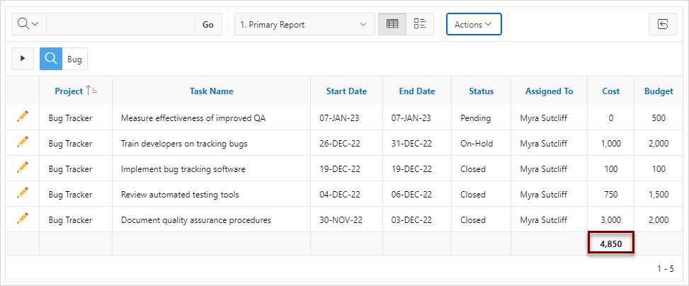Screen dimensions: 689x286
Task: Switch to single row detail view
Action: (420, 24)
